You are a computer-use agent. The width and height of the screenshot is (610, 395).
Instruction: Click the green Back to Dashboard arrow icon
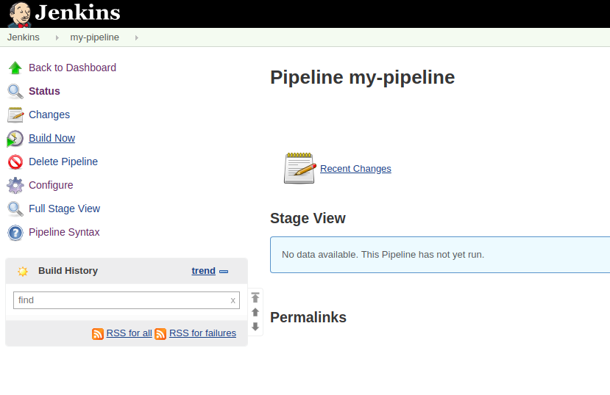click(15, 68)
